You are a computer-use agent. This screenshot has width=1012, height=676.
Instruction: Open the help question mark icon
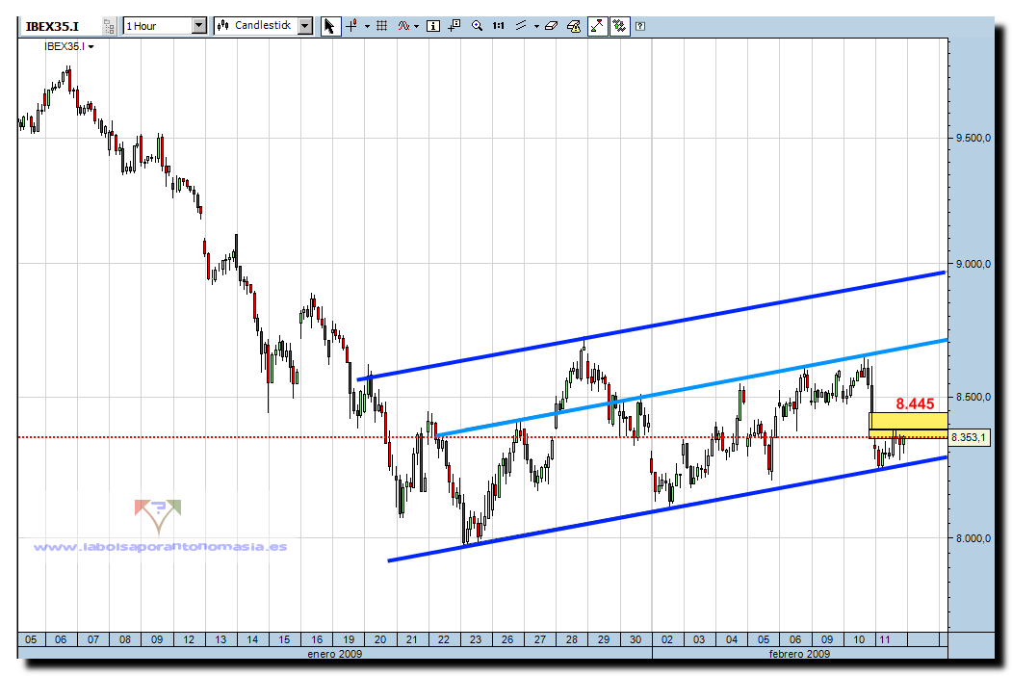click(x=641, y=26)
